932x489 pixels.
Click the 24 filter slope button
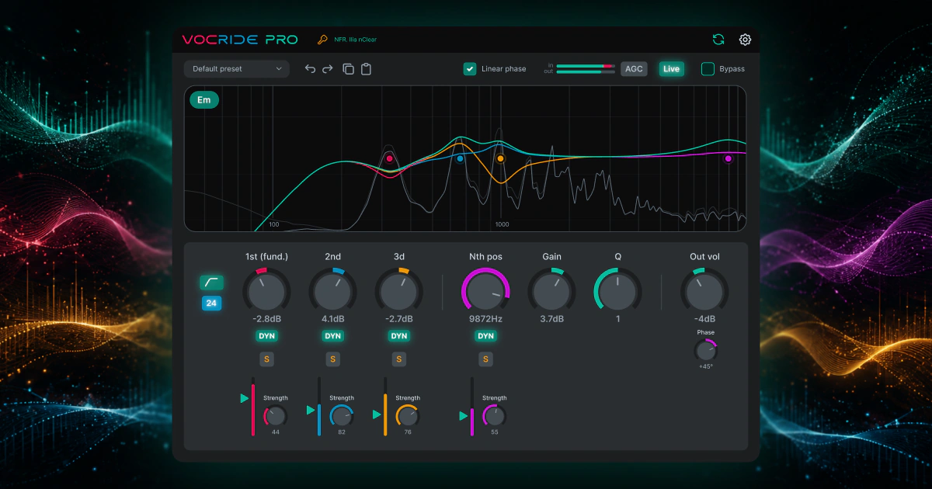(211, 303)
